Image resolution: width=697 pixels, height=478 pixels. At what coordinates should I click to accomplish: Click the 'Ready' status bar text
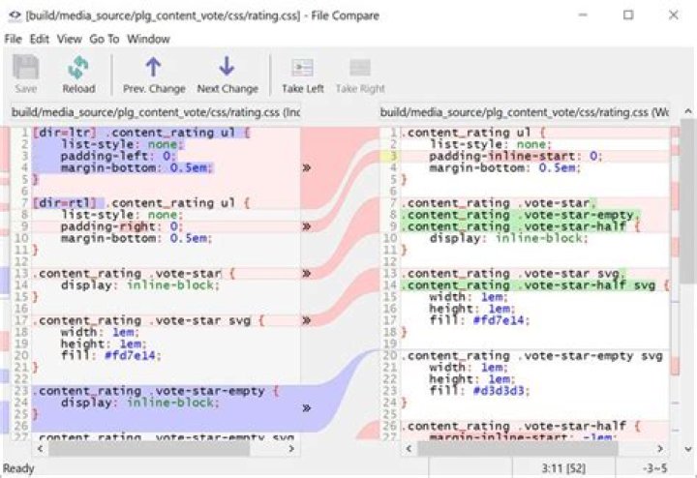[x=18, y=468]
